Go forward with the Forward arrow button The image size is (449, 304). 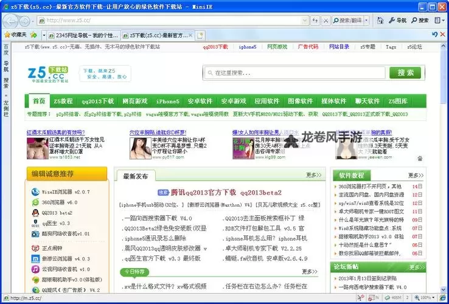24,21
